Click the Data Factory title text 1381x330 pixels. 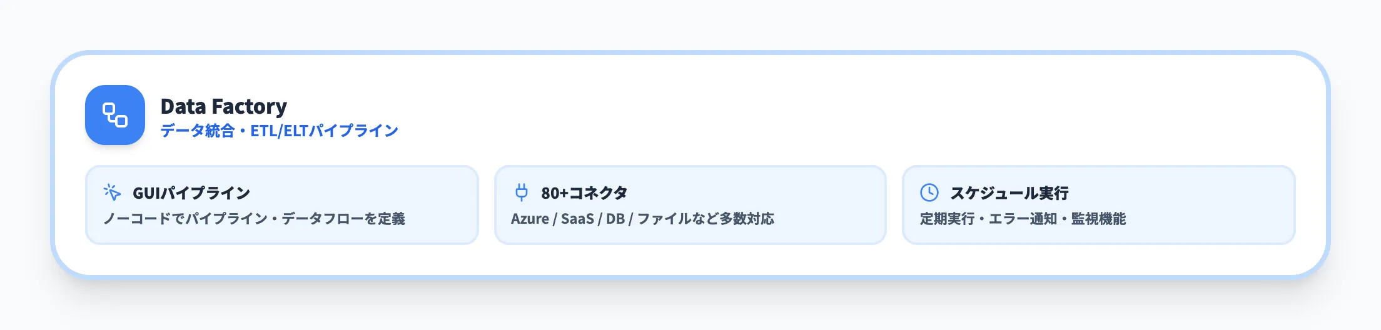click(223, 106)
